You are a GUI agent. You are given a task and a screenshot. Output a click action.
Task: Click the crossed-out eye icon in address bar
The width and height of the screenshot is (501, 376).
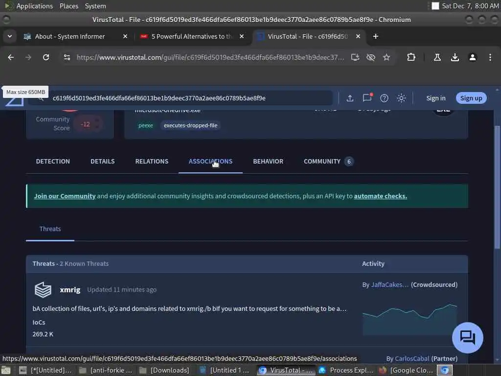click(371, 57)
